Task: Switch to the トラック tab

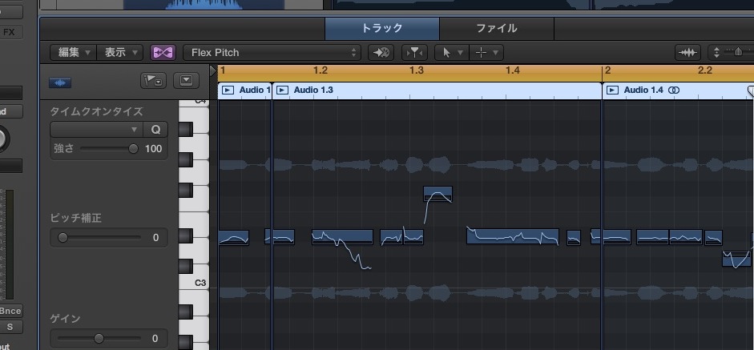Action: (x=382, y=28)
